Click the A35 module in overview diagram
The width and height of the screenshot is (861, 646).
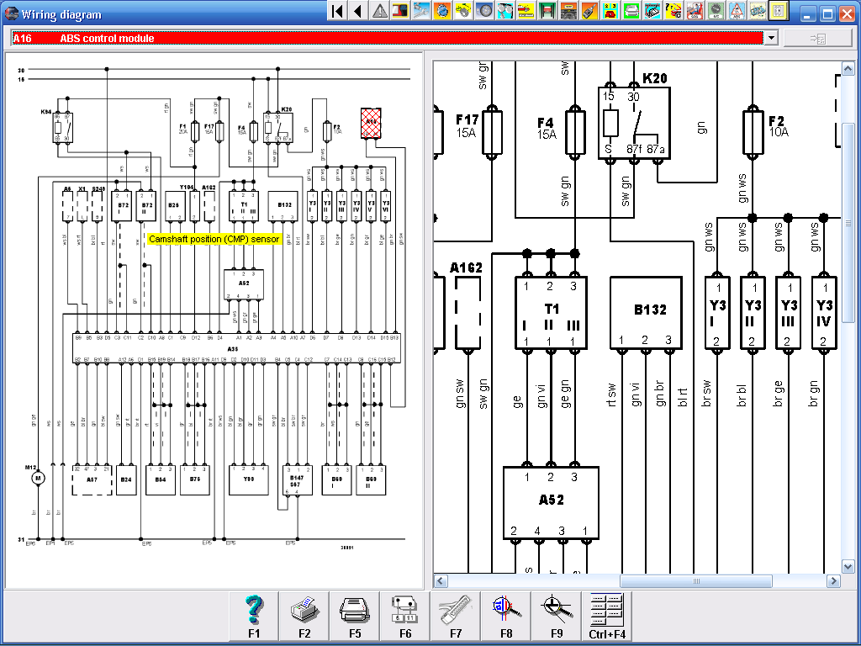(x=236, y=348)
